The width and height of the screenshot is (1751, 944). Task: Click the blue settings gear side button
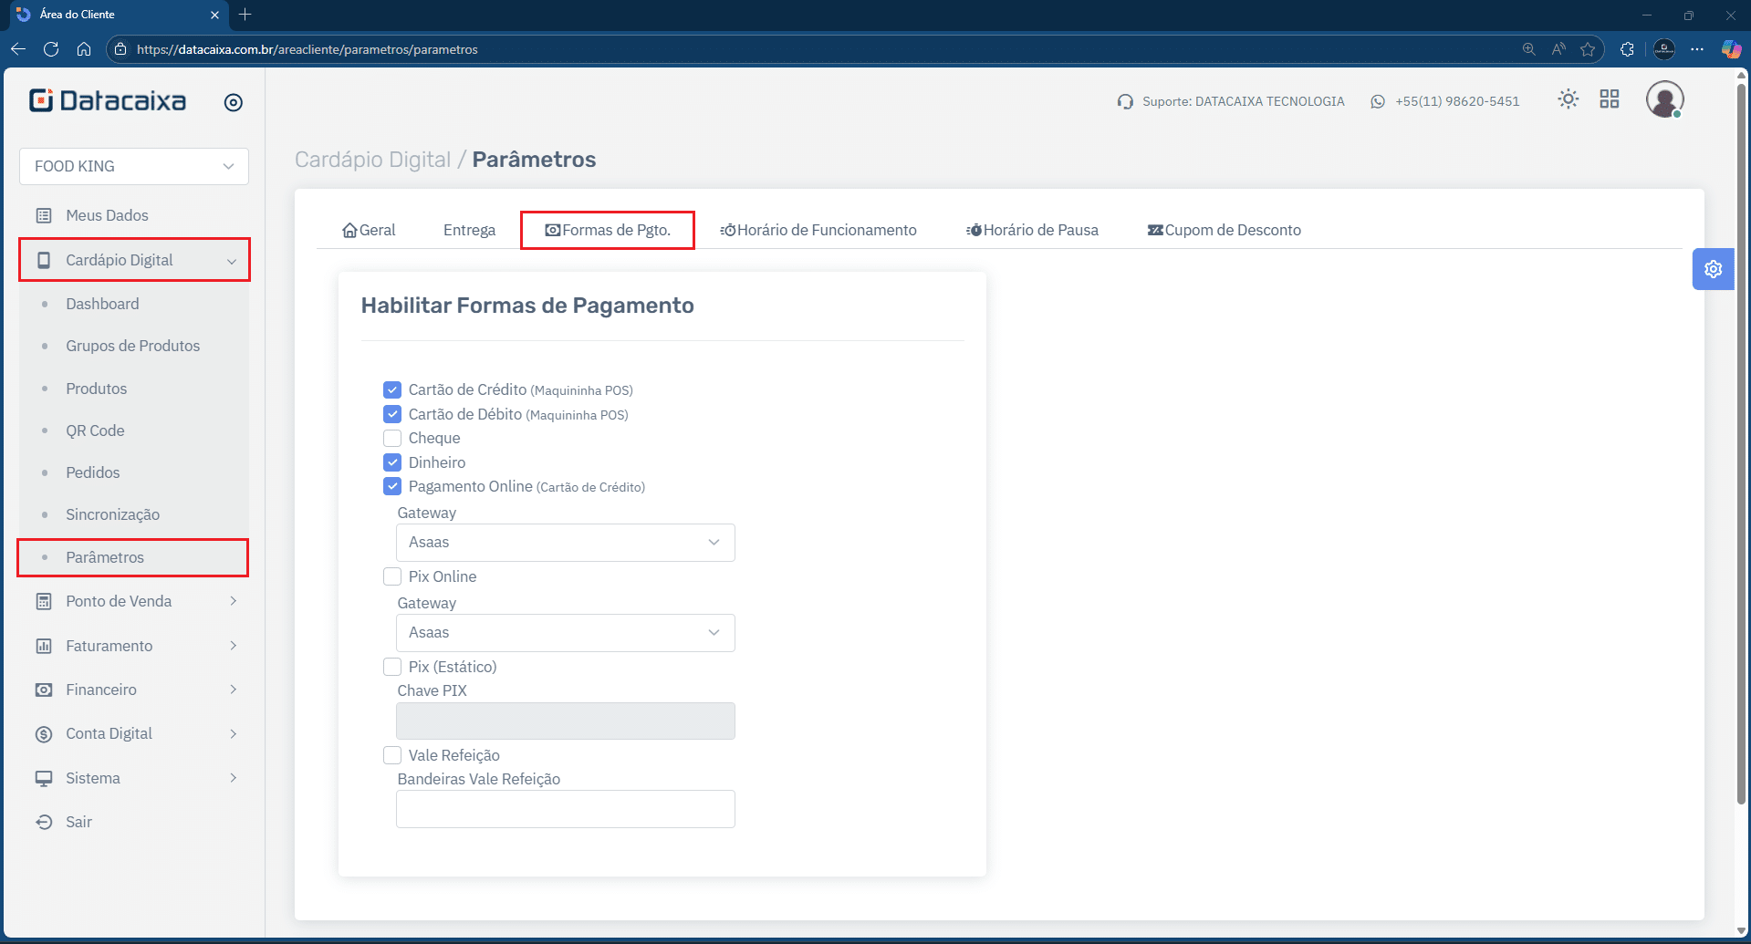(x=1713, y=269)
